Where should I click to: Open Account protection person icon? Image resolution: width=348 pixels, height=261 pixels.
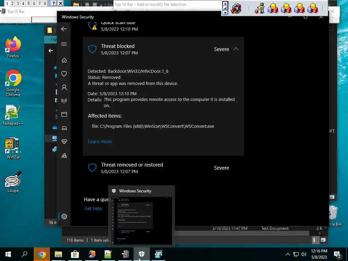[64, 87]
